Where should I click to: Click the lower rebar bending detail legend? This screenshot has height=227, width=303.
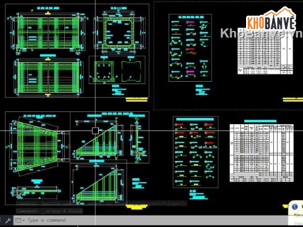(x=196, y=152)
